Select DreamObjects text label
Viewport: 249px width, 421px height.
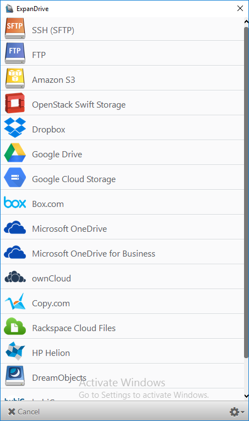click(59, 378)
